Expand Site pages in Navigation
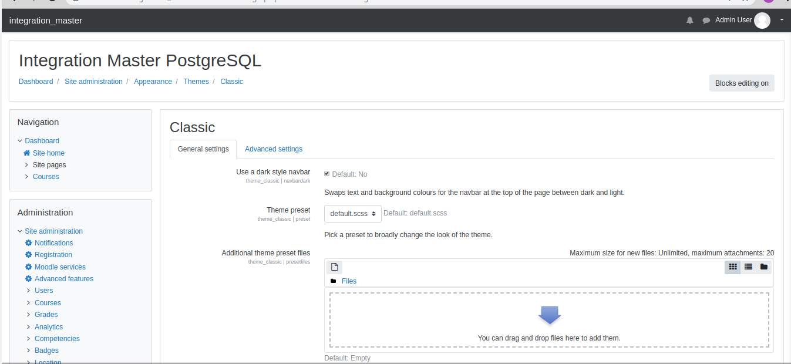Image resolution: width=791 pixels, height=364 pixels. [x=27, y=165]
